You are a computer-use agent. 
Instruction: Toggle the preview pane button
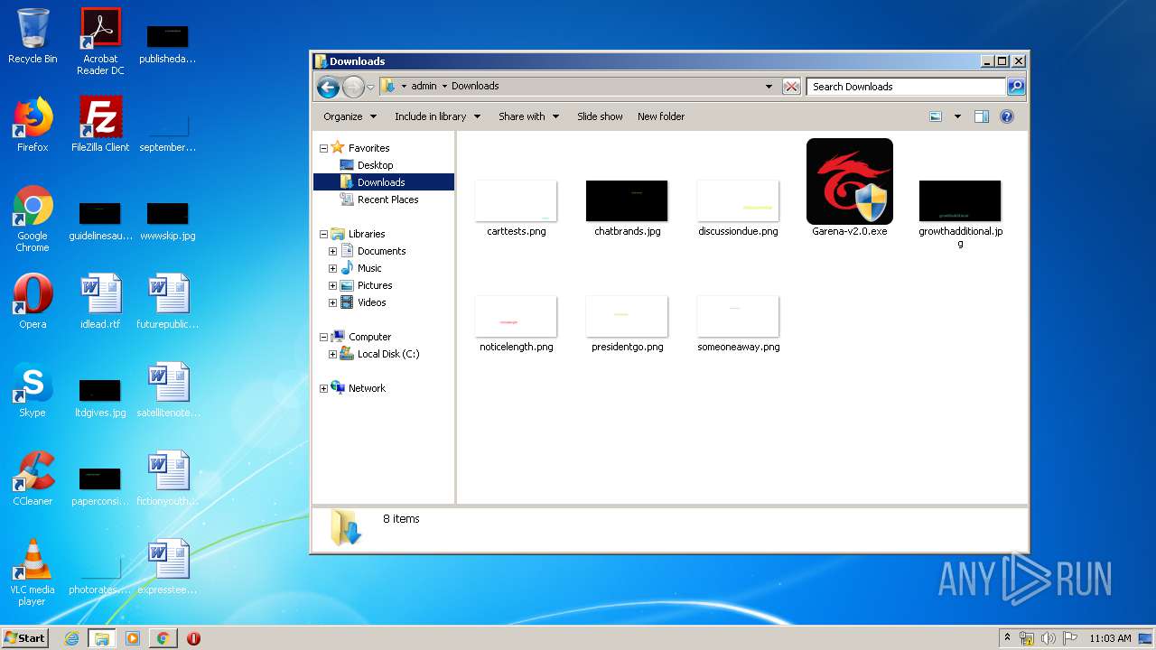(x=982, y=116)
